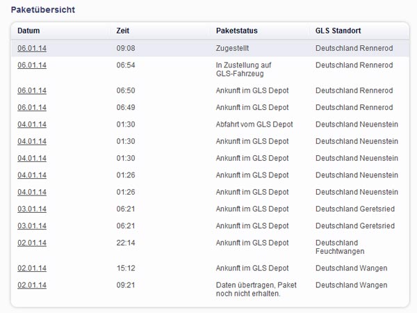Open the 02.01.14 date link at 15:12
The width and height of the screenshot is (417, 313).
coord(32,268)
